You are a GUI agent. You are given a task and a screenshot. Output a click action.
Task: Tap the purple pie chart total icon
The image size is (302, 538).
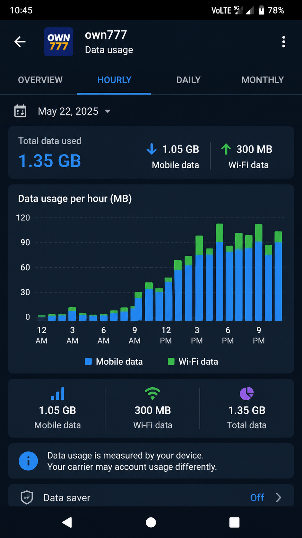point(247,393)
